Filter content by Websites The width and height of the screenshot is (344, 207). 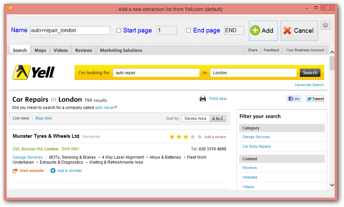pos(250,177)
